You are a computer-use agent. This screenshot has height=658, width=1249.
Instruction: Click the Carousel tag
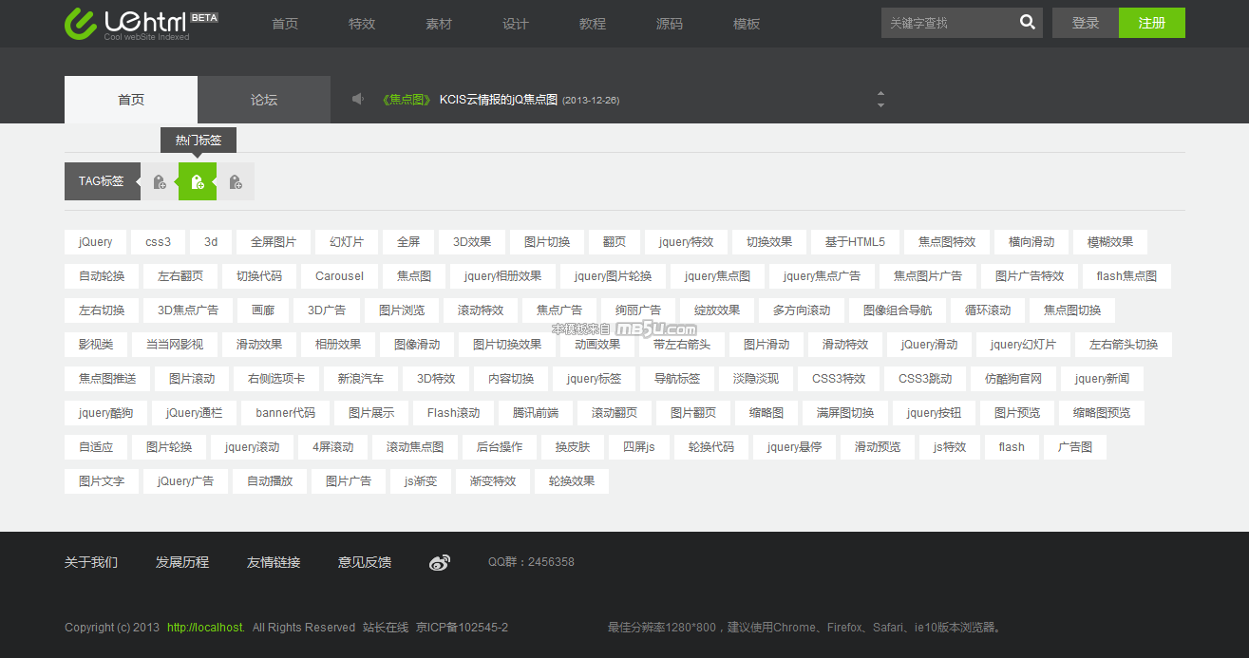[339, 276]
